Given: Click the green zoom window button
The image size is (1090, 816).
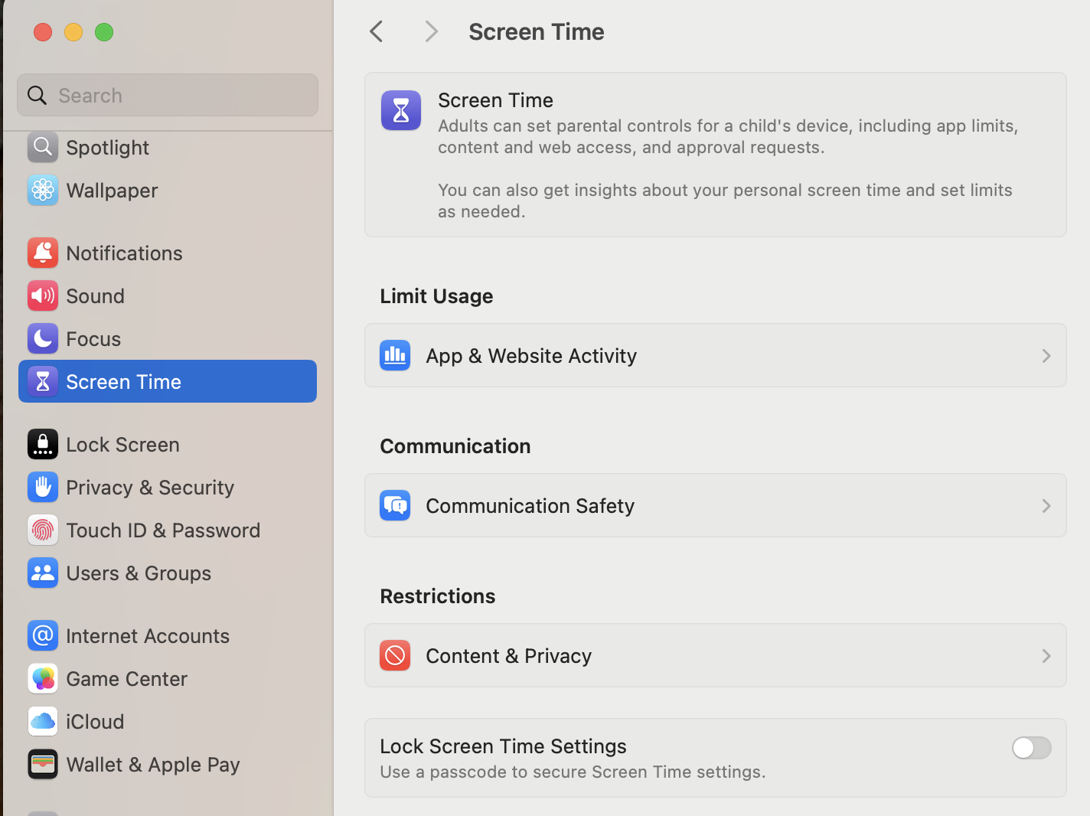Looking at the screenshot, I should point(104,31).
